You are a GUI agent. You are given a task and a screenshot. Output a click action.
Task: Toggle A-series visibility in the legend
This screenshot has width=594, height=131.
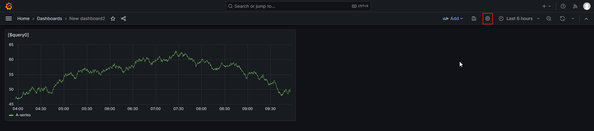[x=23, y=115]
